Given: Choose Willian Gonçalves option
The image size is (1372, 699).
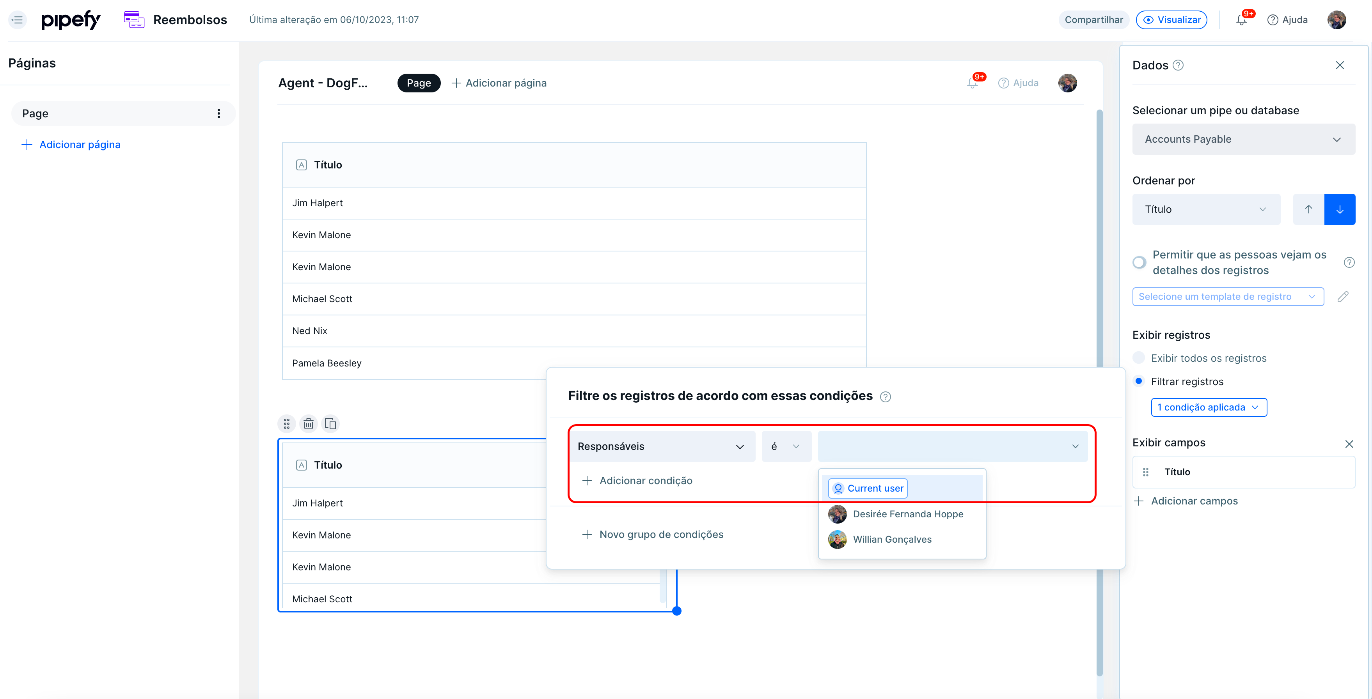Looking at the screenshot, I should point(902,539).
